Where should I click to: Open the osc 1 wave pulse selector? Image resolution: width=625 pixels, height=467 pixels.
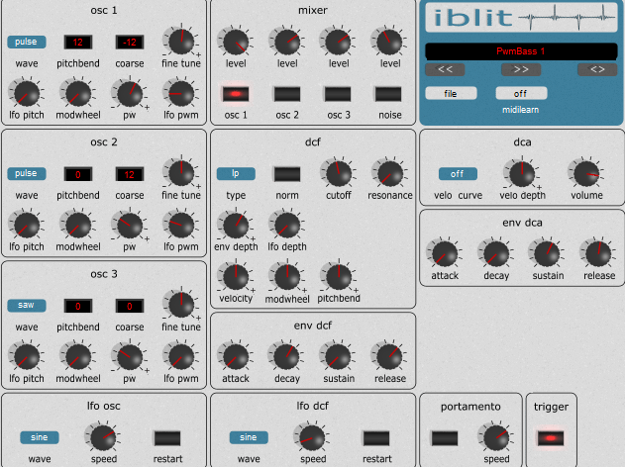(x=27, y=42)
